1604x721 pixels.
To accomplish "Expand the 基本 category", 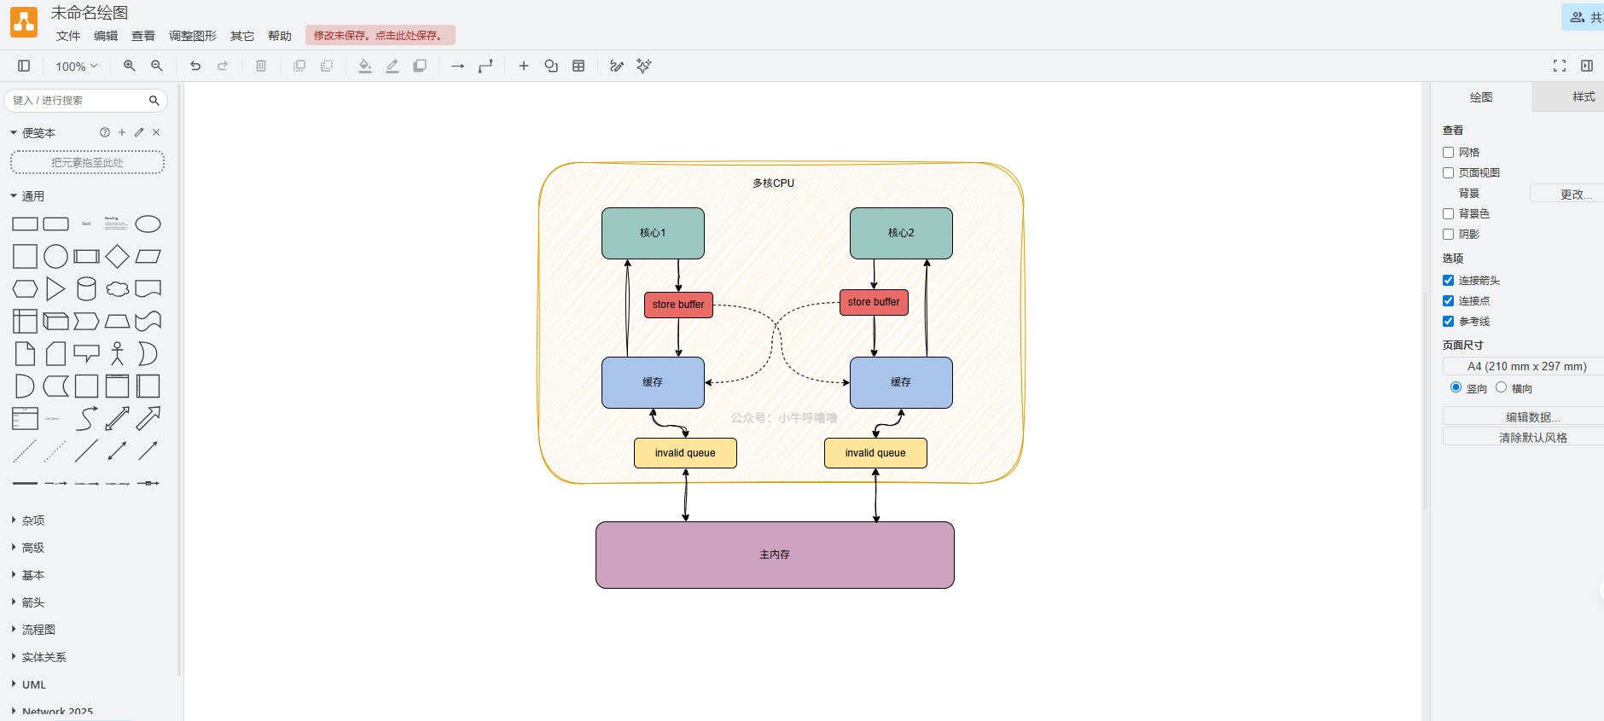I will (x=28, y=575).
